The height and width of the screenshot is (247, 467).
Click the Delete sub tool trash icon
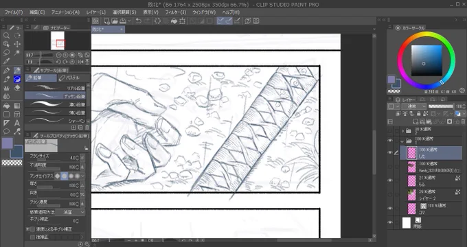pos(87,128)
